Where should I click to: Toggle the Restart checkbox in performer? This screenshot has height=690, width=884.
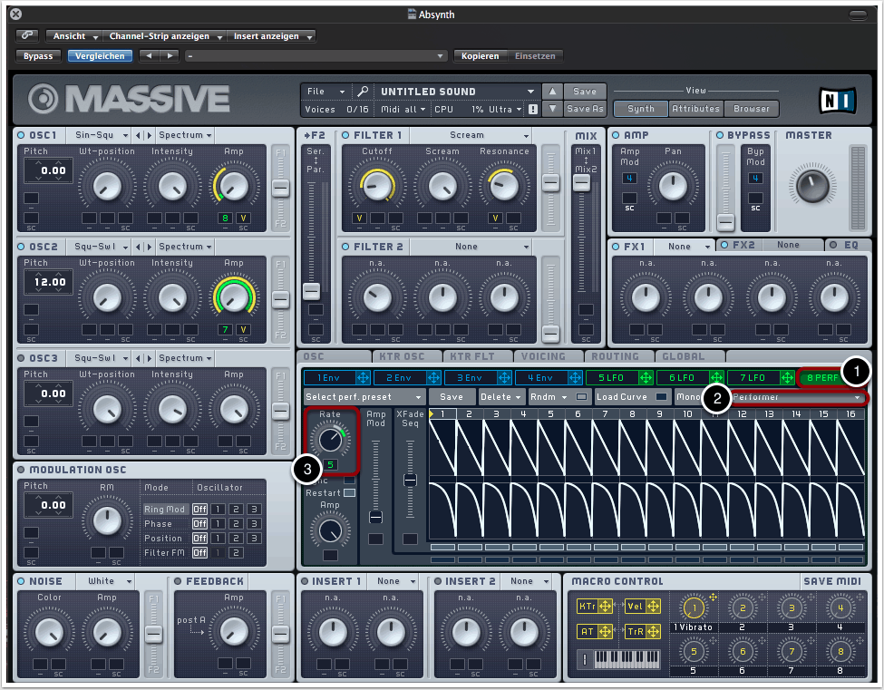click(x=349, y=492)
